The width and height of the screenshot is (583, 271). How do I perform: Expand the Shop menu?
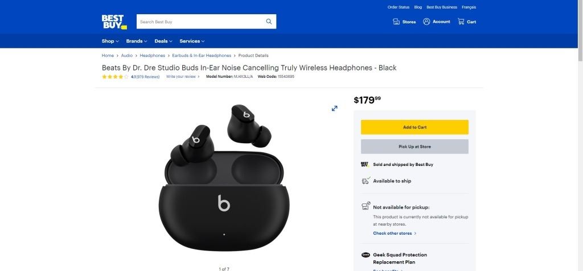110,41
